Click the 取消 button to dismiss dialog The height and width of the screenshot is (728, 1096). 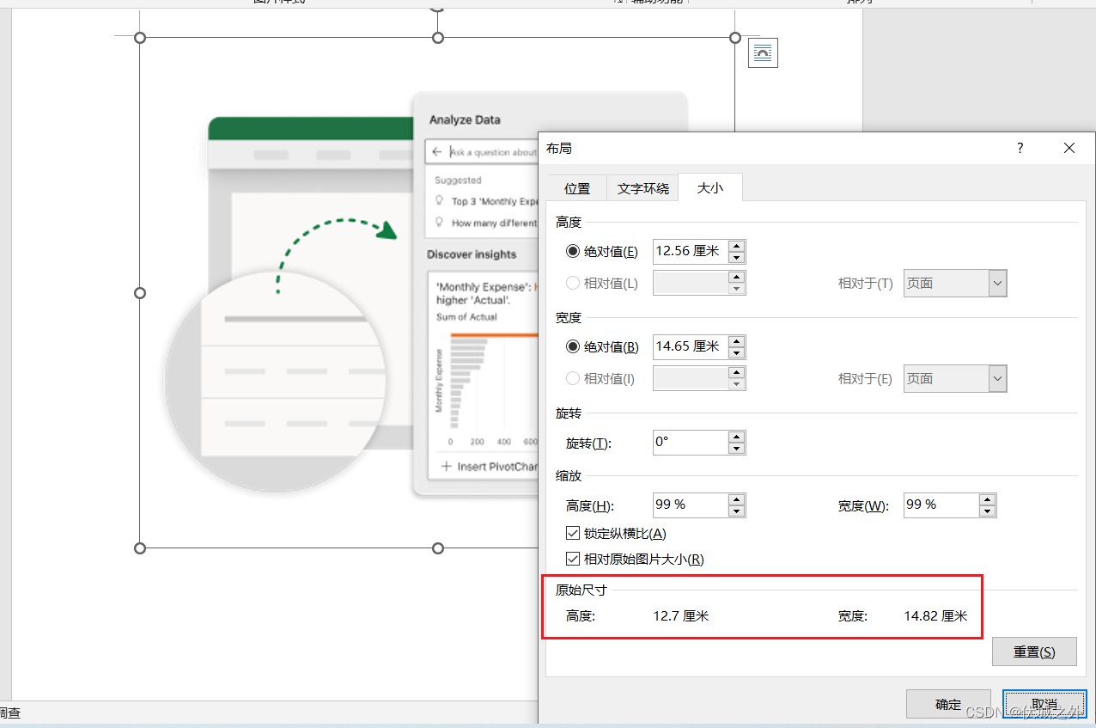coord(1044,703)
